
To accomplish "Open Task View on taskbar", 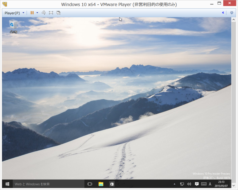I will pos(90,184).
